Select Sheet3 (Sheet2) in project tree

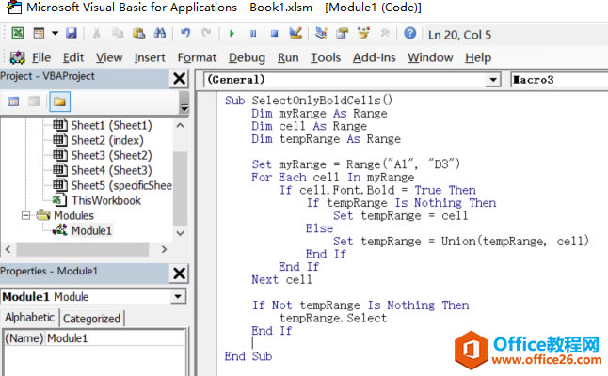tap(111, 155)
